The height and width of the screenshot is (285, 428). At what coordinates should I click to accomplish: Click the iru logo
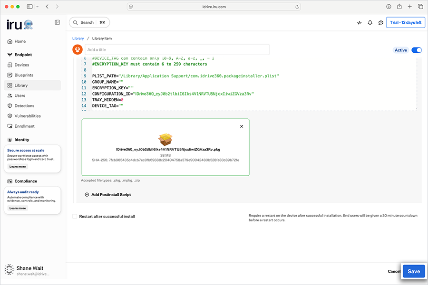click(19, 25)
